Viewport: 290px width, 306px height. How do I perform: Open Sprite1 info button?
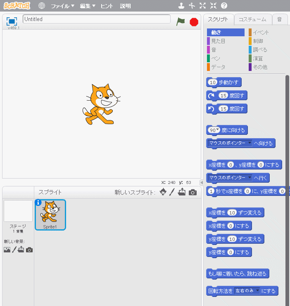(38, 203)
